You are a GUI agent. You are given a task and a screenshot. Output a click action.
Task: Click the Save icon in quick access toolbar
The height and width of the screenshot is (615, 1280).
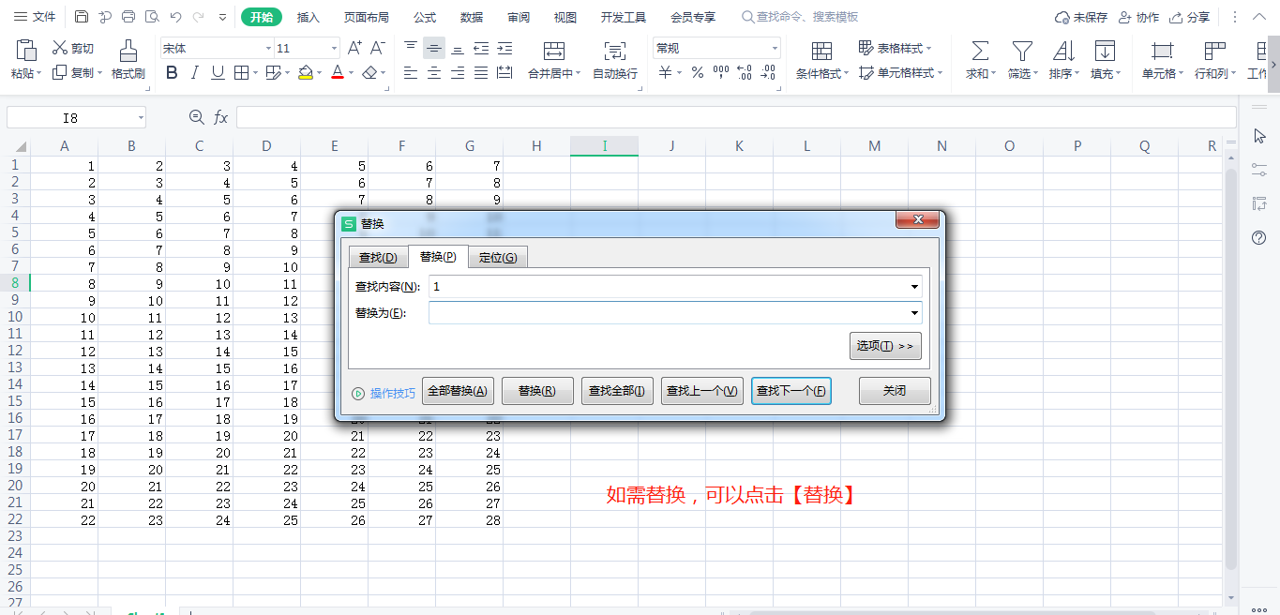tap(82, 17)
